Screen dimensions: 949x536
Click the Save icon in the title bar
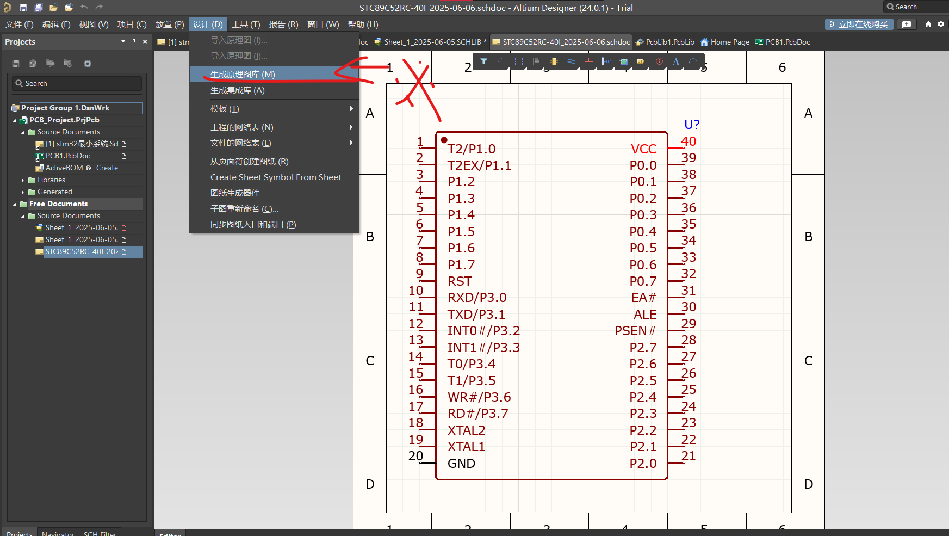[x=23, y=8]
